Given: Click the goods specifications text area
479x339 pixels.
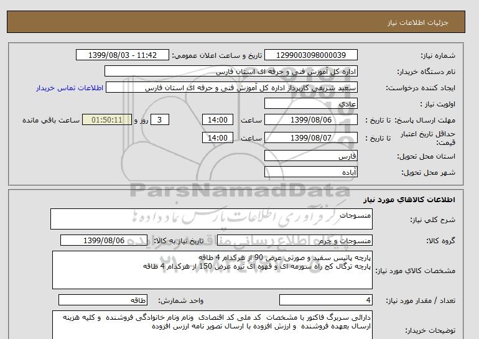Looking at the screenshot, I should point(212,270).
